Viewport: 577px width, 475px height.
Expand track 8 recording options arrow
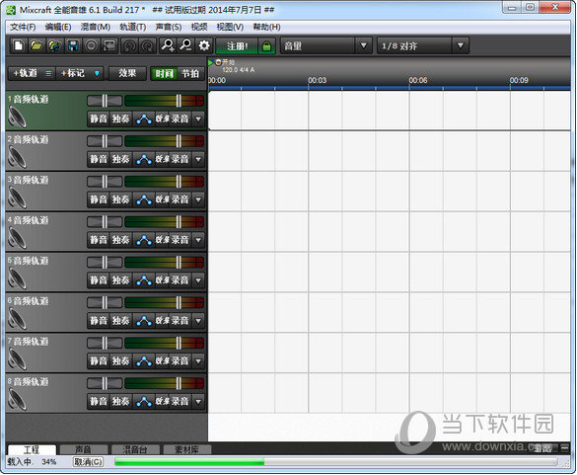198,401
